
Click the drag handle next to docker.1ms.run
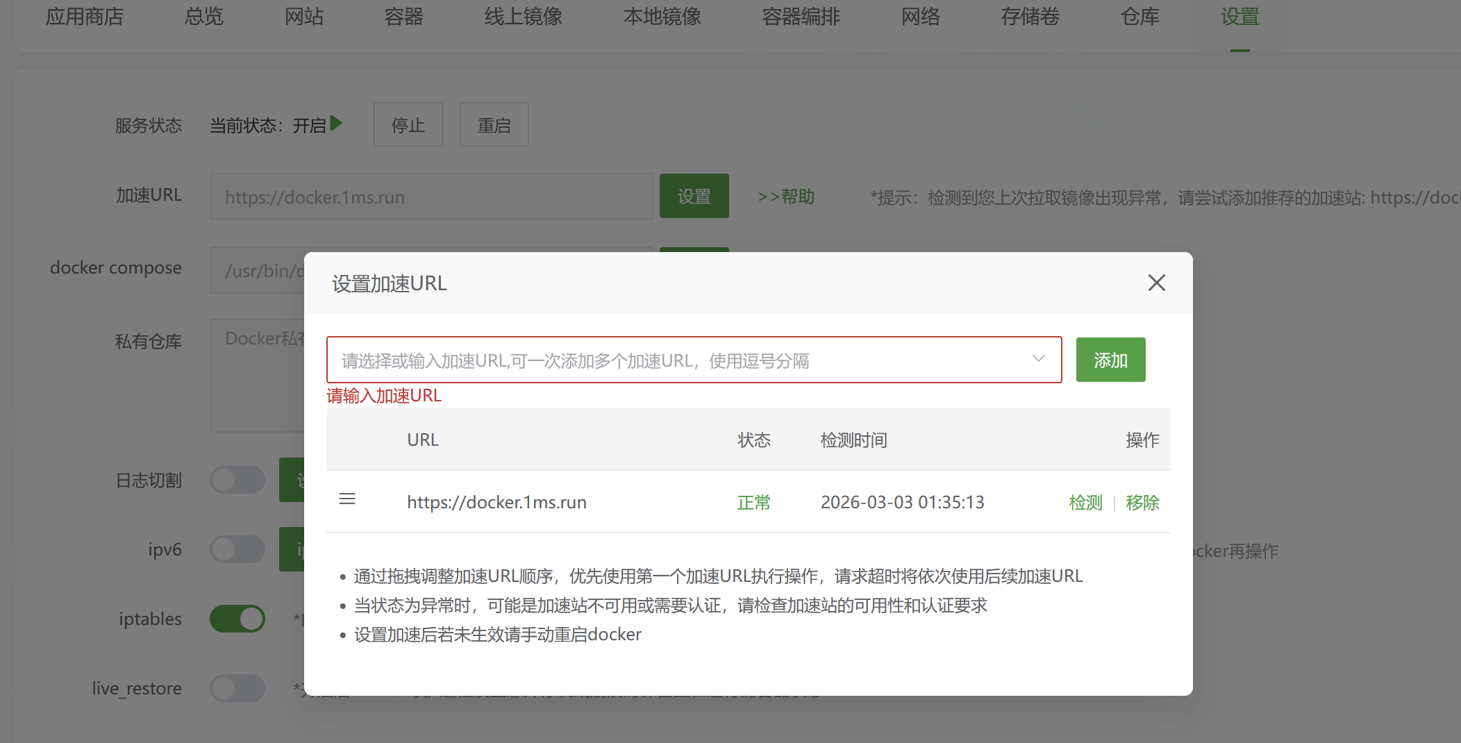[347, 499]
